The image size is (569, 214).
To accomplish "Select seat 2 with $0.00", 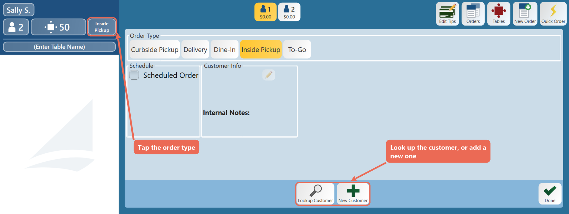I will point(289,12).
